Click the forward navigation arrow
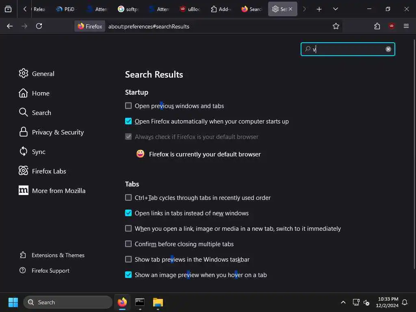 pyautogui.click(x=24, y=26)
